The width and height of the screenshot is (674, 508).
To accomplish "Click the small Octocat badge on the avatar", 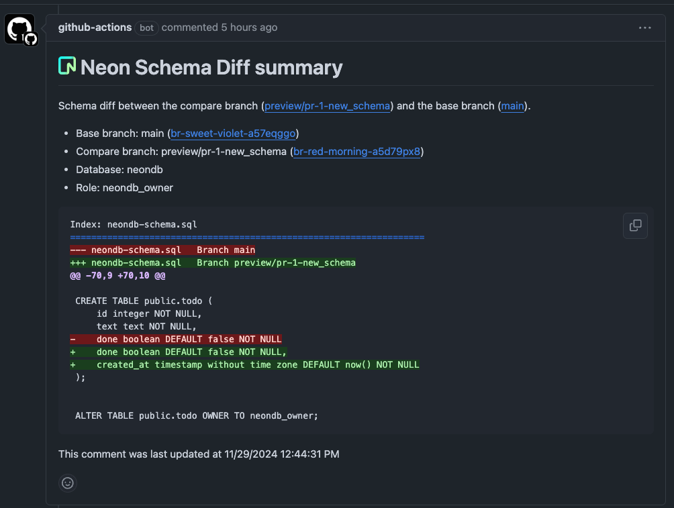I will (30, 39).
